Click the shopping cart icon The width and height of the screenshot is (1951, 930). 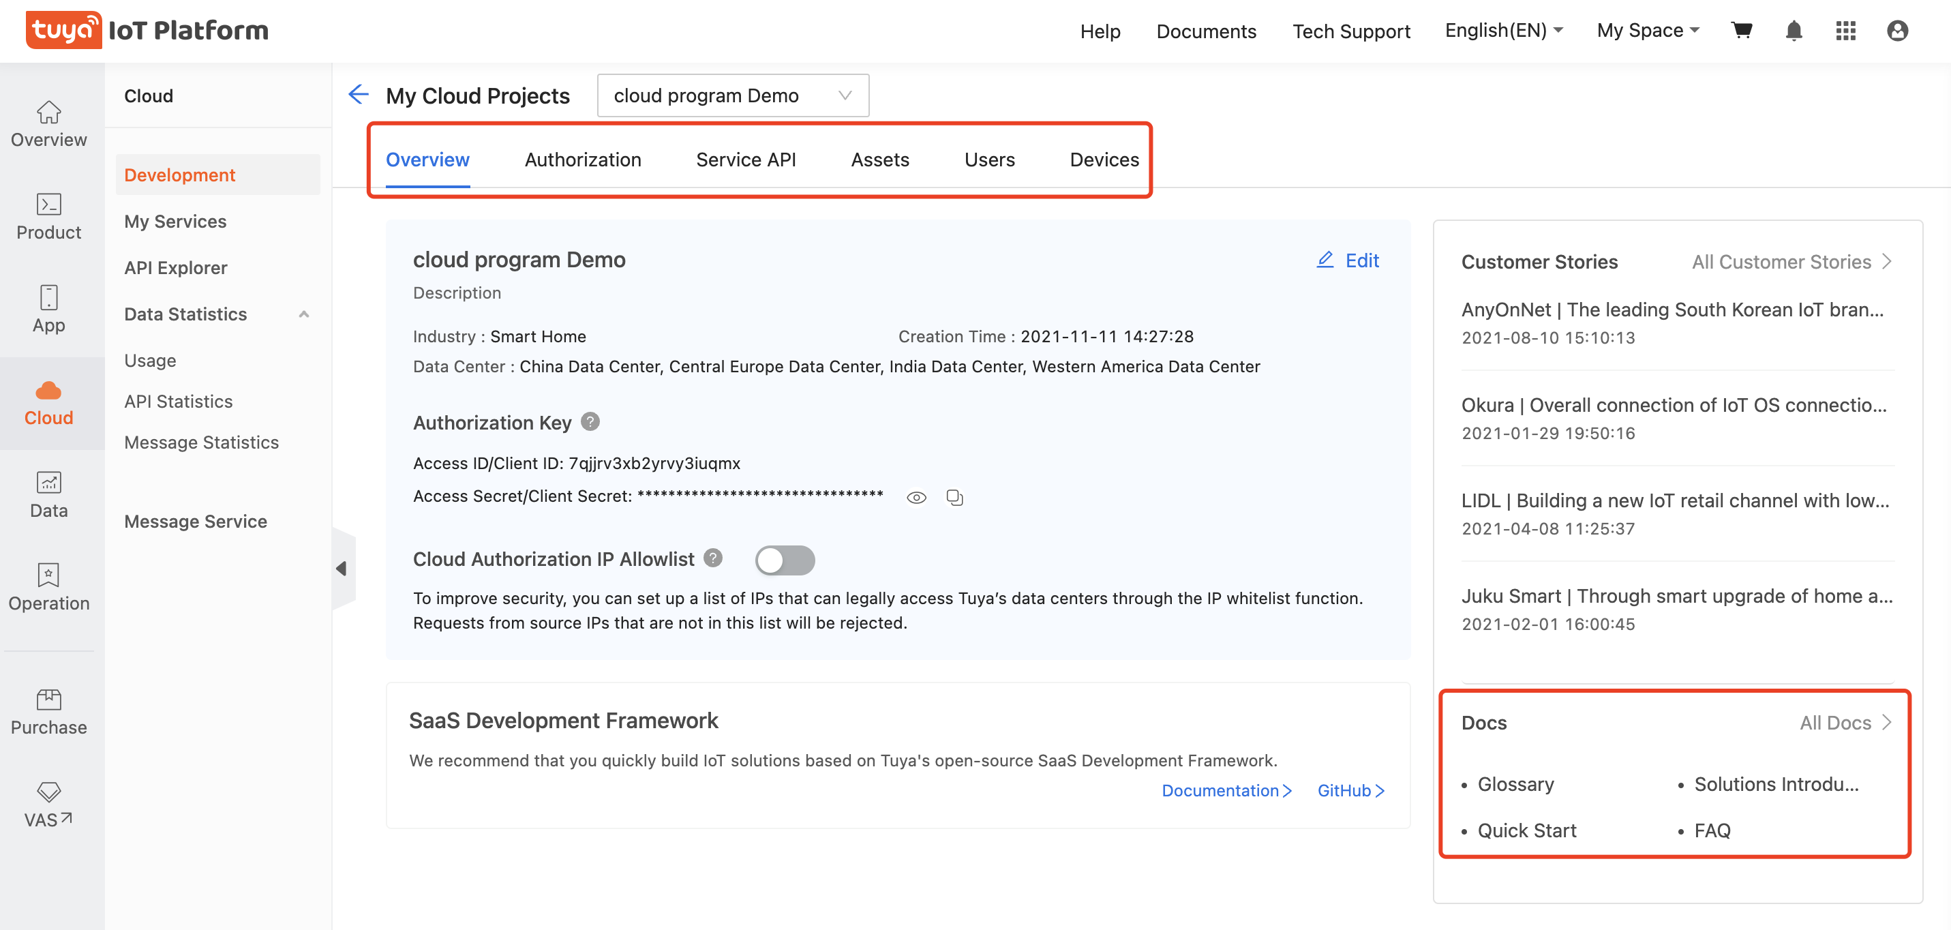(x=1741, y=30)
